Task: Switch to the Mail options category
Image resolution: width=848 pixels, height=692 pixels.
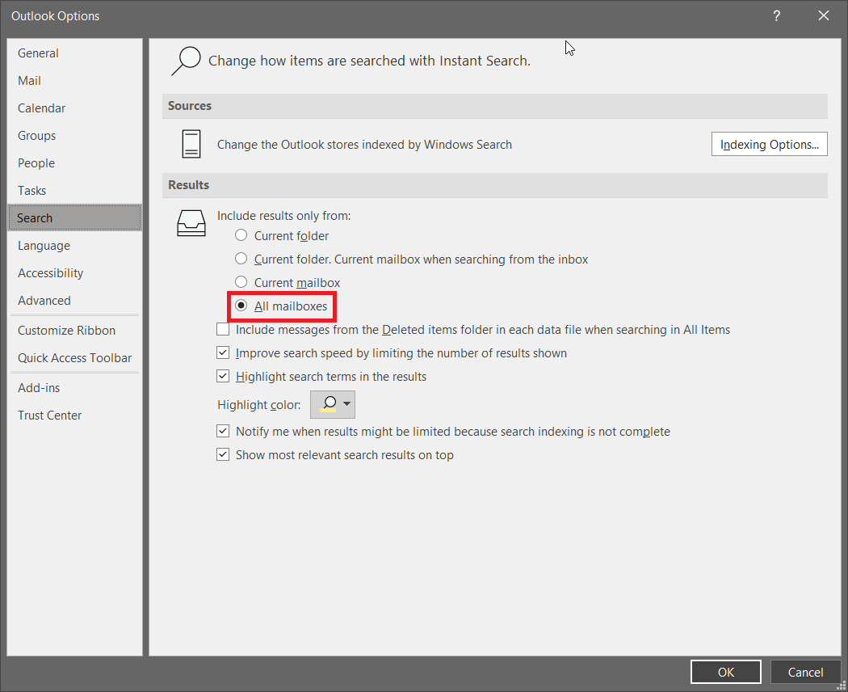Action: 74,81
